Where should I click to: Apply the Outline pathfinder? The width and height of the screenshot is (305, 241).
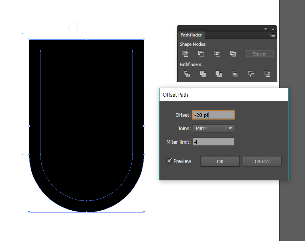251,74
